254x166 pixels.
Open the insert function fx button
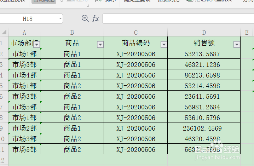(96, 18)
